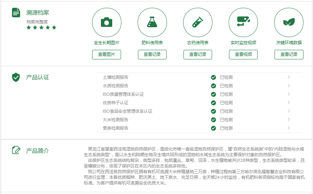Click the 产品认证 shield icon
The image size is (313, 194).
[16, 77]
